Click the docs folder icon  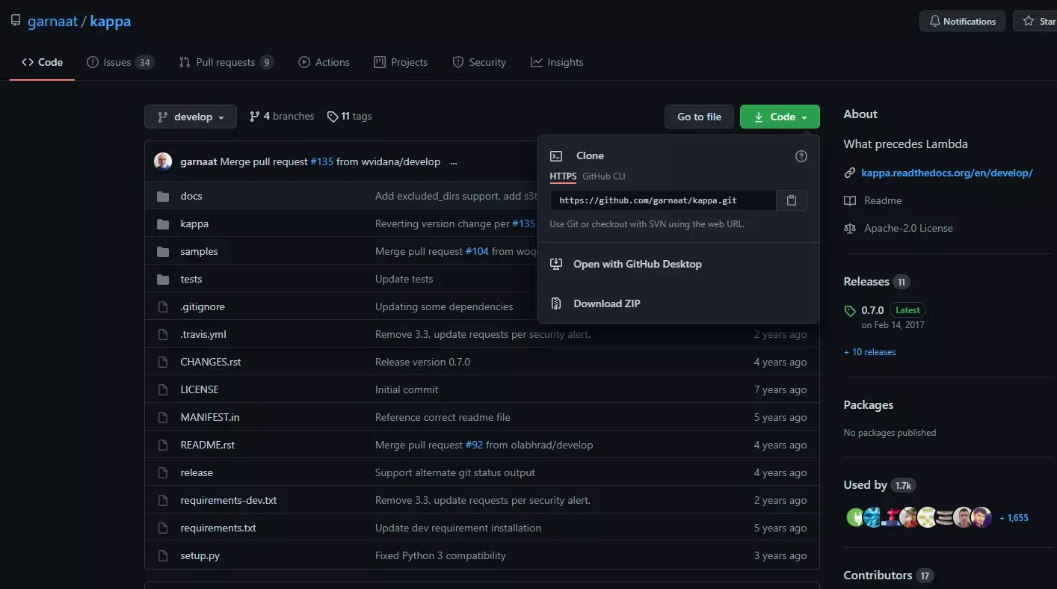tap(163, 197)
